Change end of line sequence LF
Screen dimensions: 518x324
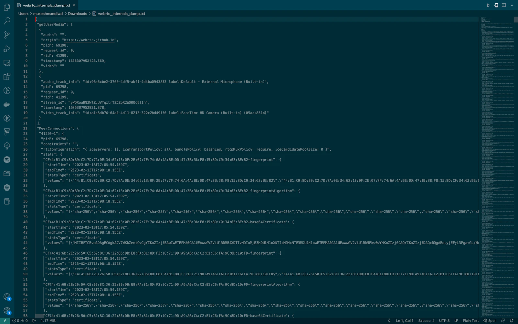pos(456,321)
